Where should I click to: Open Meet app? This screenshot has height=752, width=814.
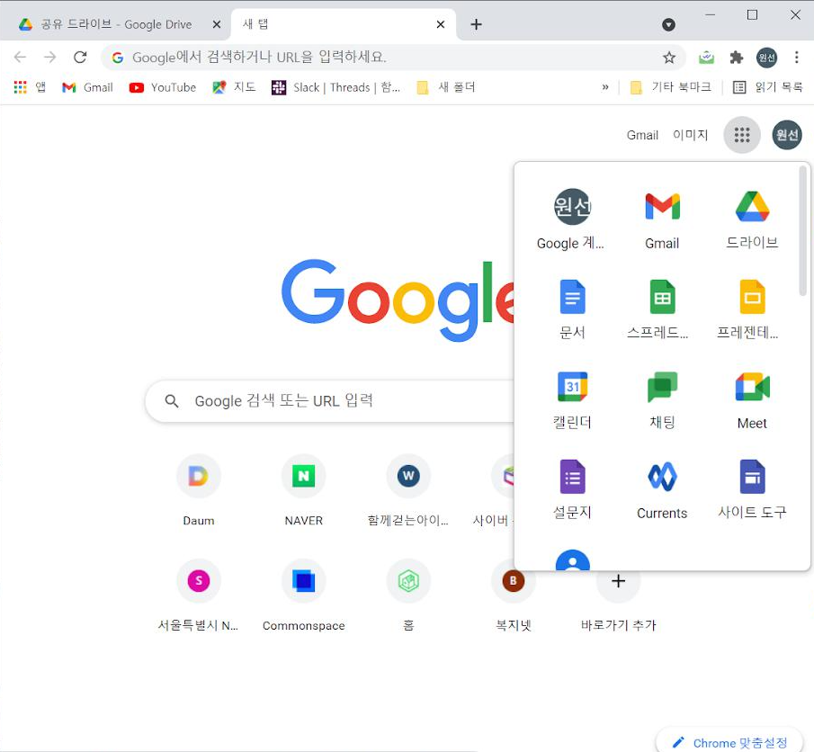[x=752, y=400]
